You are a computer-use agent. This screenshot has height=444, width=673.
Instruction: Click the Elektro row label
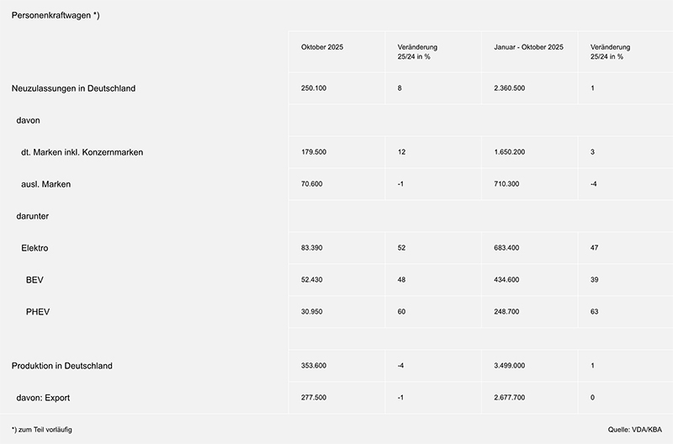36,248
